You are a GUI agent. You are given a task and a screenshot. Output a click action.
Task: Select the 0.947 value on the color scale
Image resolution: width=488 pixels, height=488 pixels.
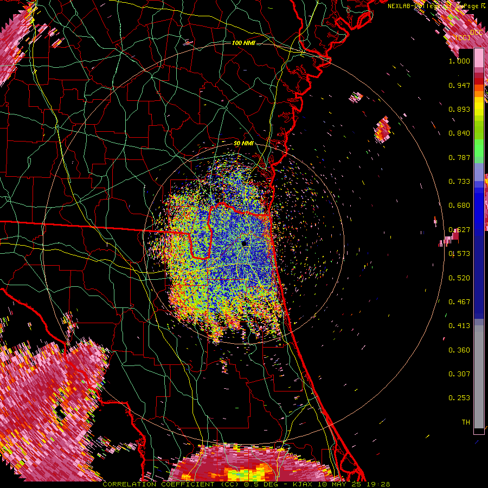coord(459,85)
